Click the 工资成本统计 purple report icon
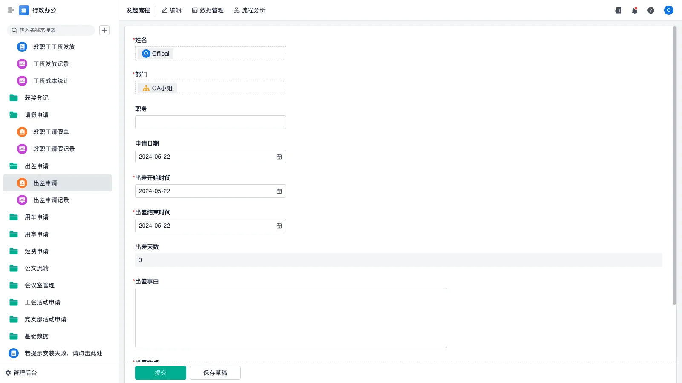The height and width of the screenshot is (383, 682). pos(22,81)
